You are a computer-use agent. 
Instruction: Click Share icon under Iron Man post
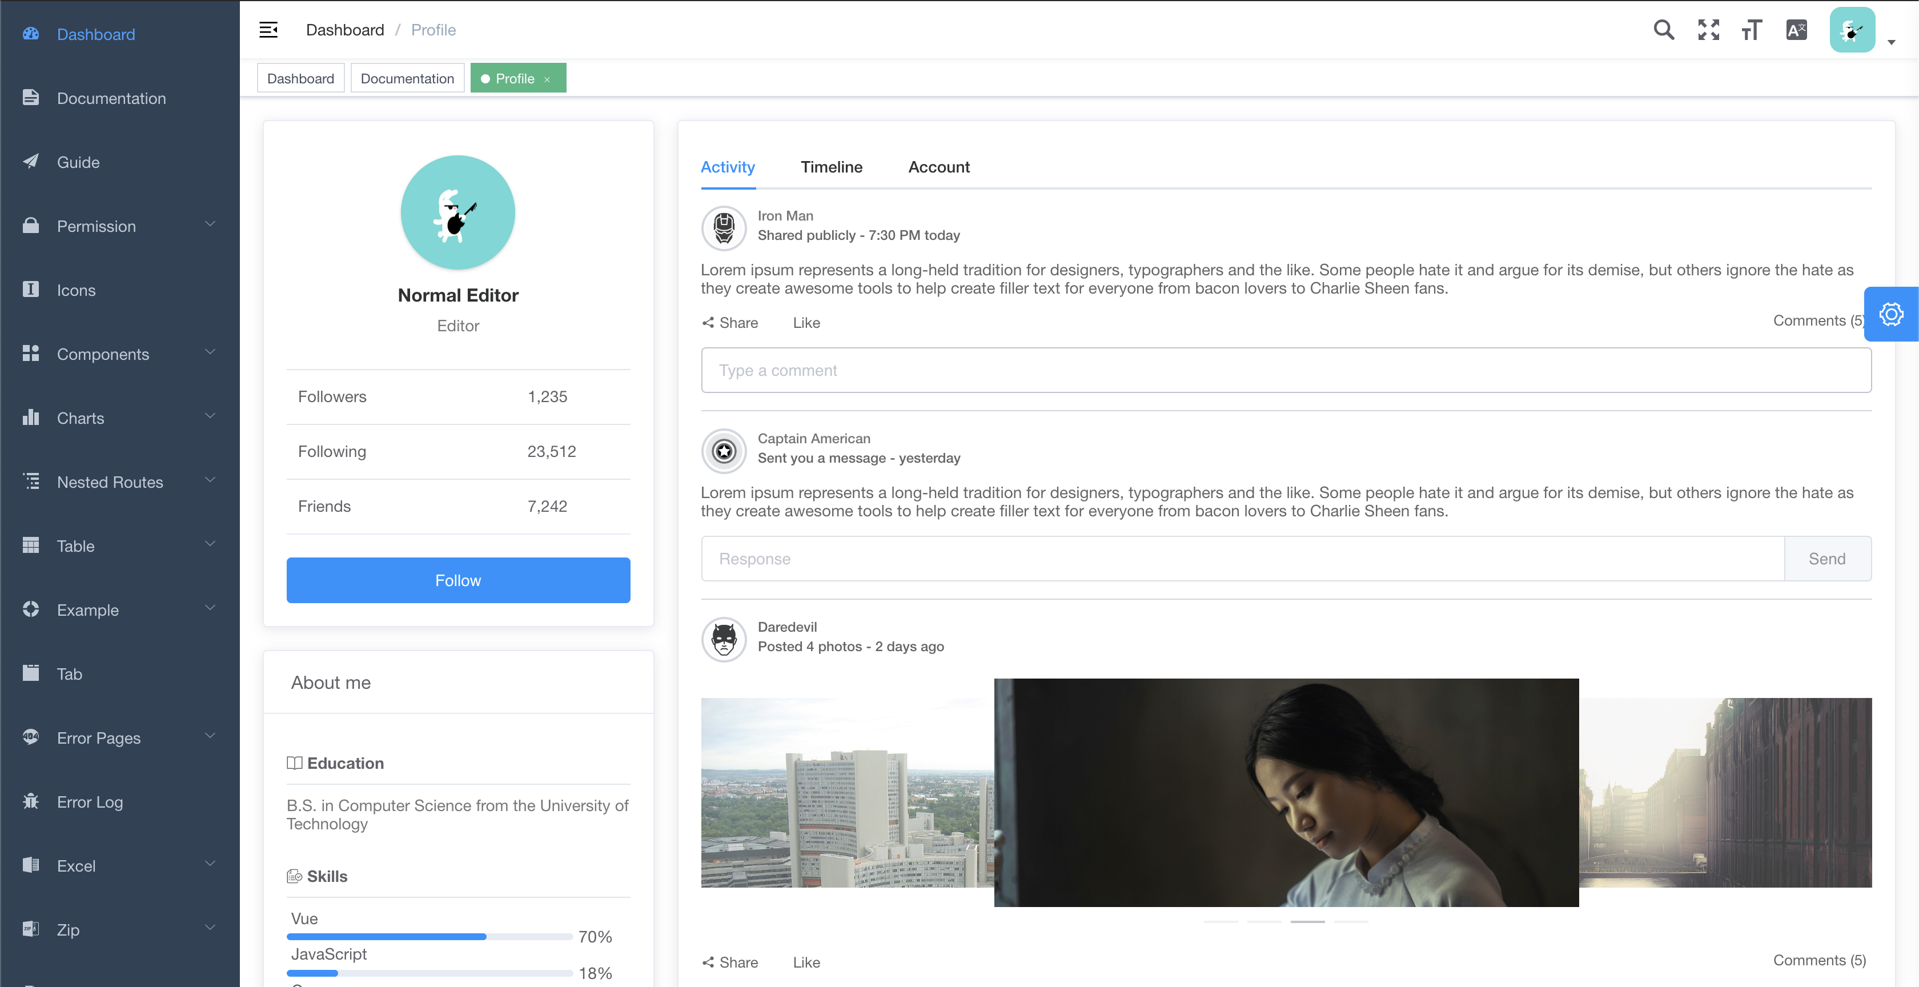(708, 323)
